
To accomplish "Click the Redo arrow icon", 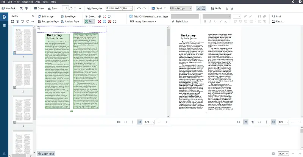I will (144, 8).
